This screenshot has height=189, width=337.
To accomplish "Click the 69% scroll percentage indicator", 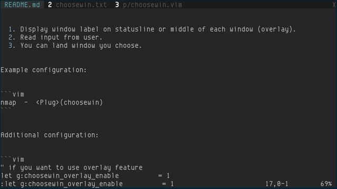I will 326,184.
